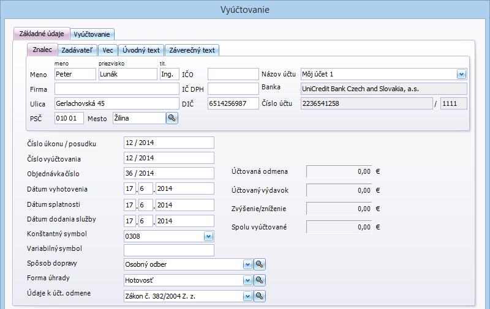Click the month field of Dátum dodania služby
Viewport: 490px width, 309px height.
point(145,221)
